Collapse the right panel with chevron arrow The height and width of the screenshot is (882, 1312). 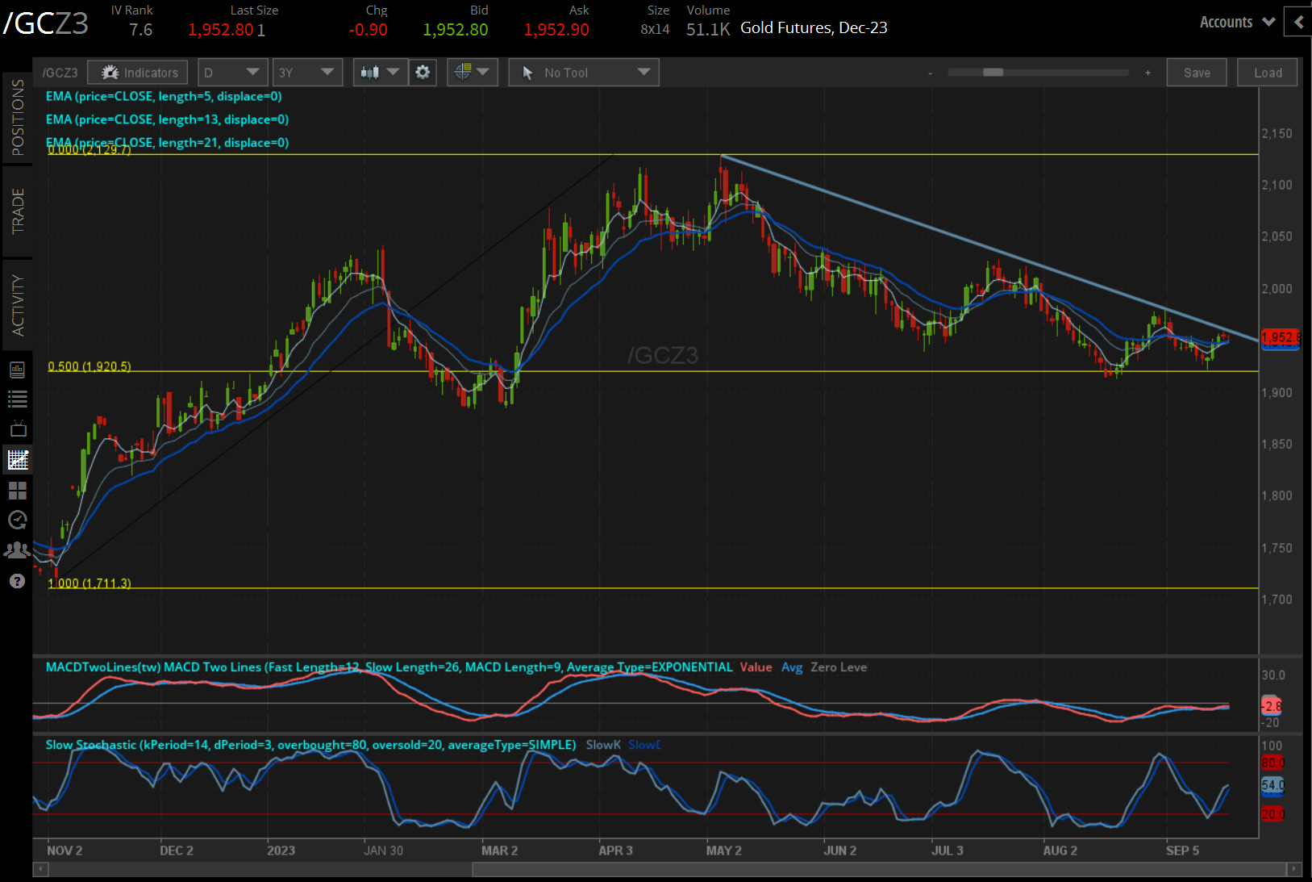pos(1297,22)
